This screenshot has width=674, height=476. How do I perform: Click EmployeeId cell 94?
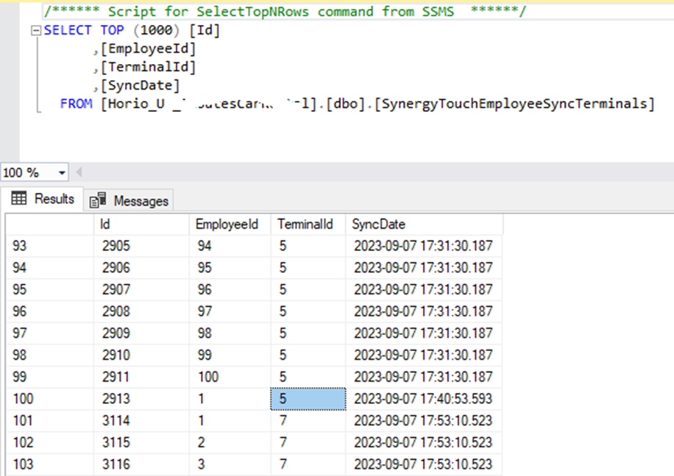pyautogui.click(x=230, y=246)
